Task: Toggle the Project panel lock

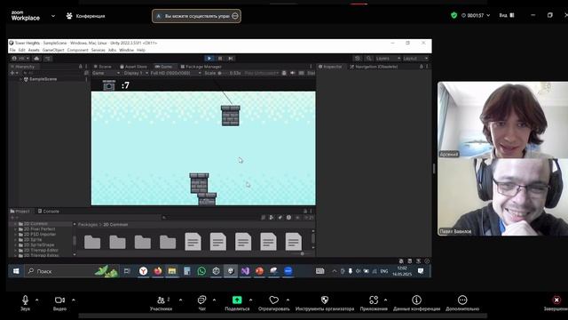Action: tap(305, 212)
